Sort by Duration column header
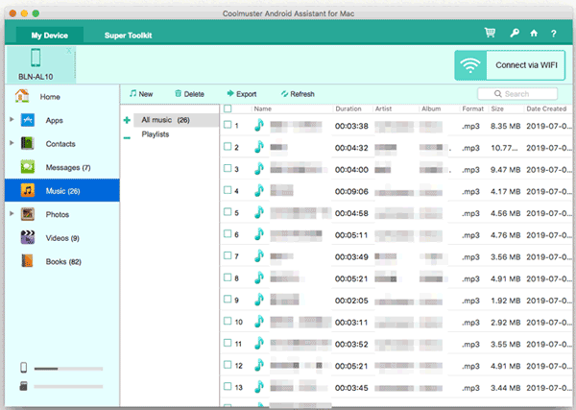 (348, 109)
